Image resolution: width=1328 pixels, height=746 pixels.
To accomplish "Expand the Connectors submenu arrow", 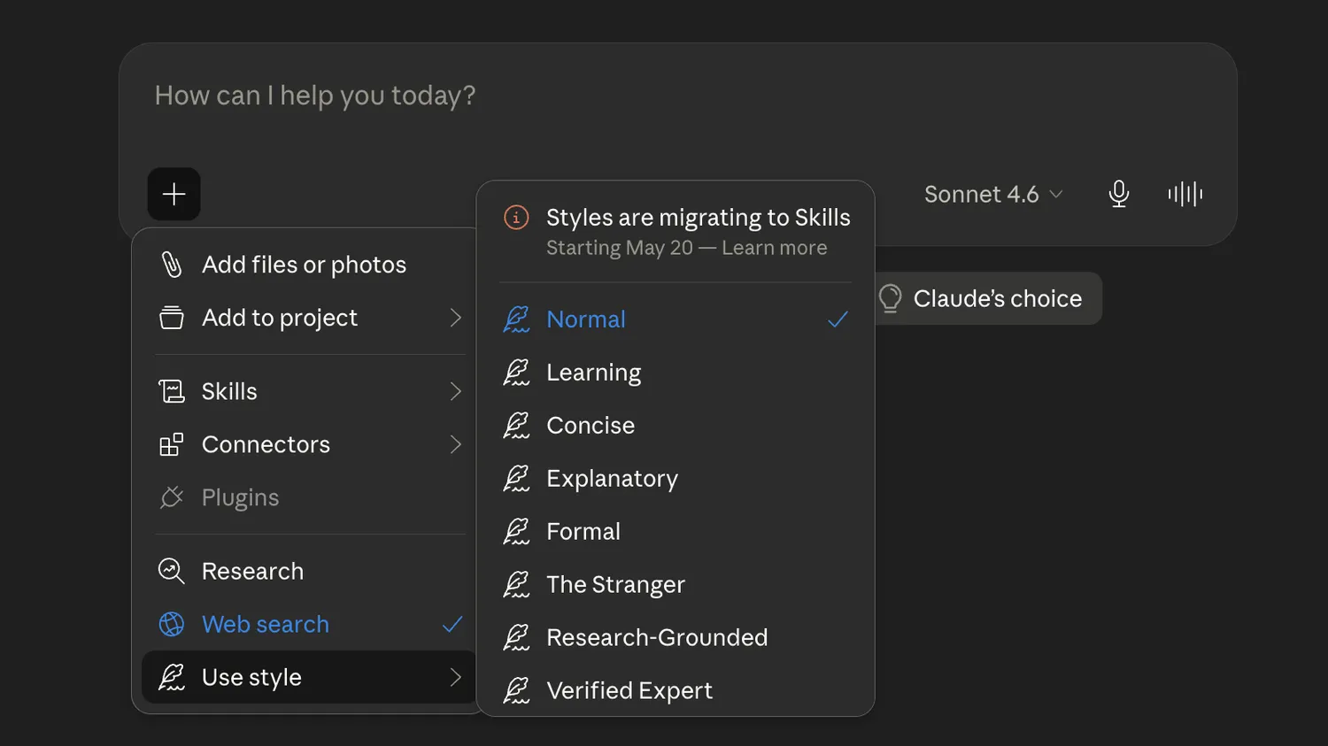I will point(455,444).
